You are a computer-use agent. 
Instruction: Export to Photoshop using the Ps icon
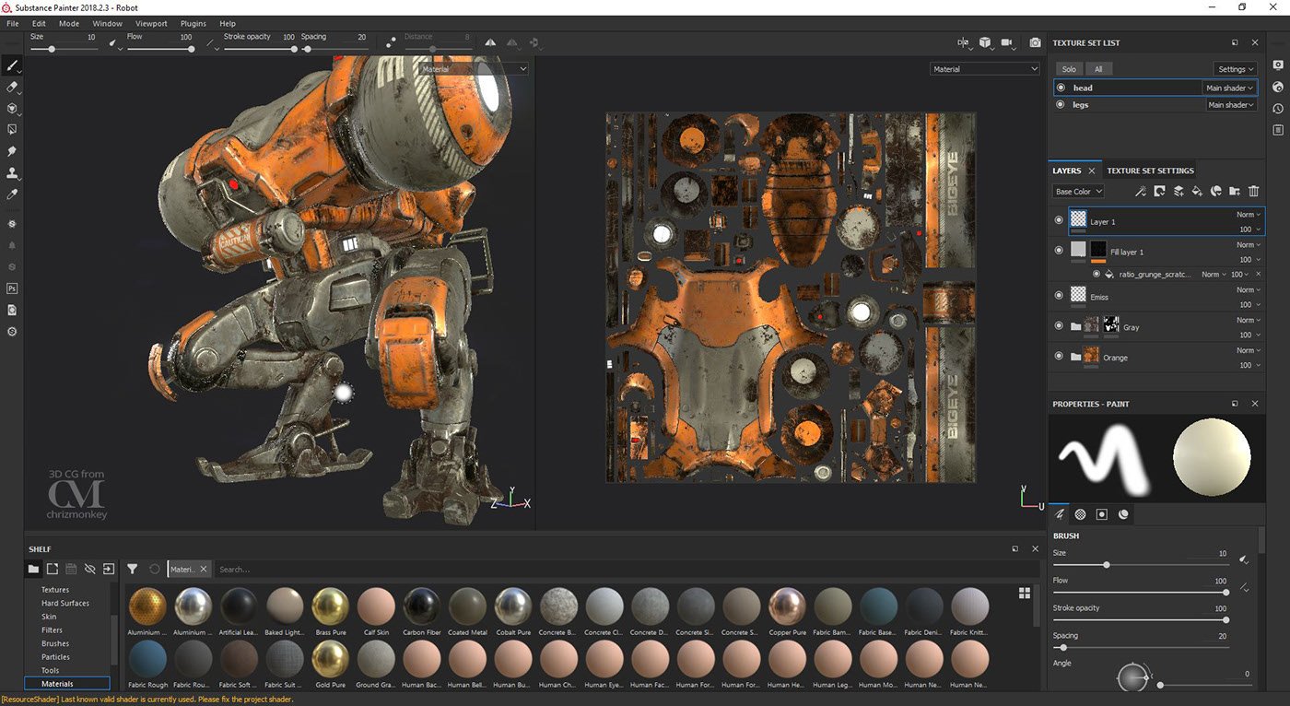(x=12, y=288)
